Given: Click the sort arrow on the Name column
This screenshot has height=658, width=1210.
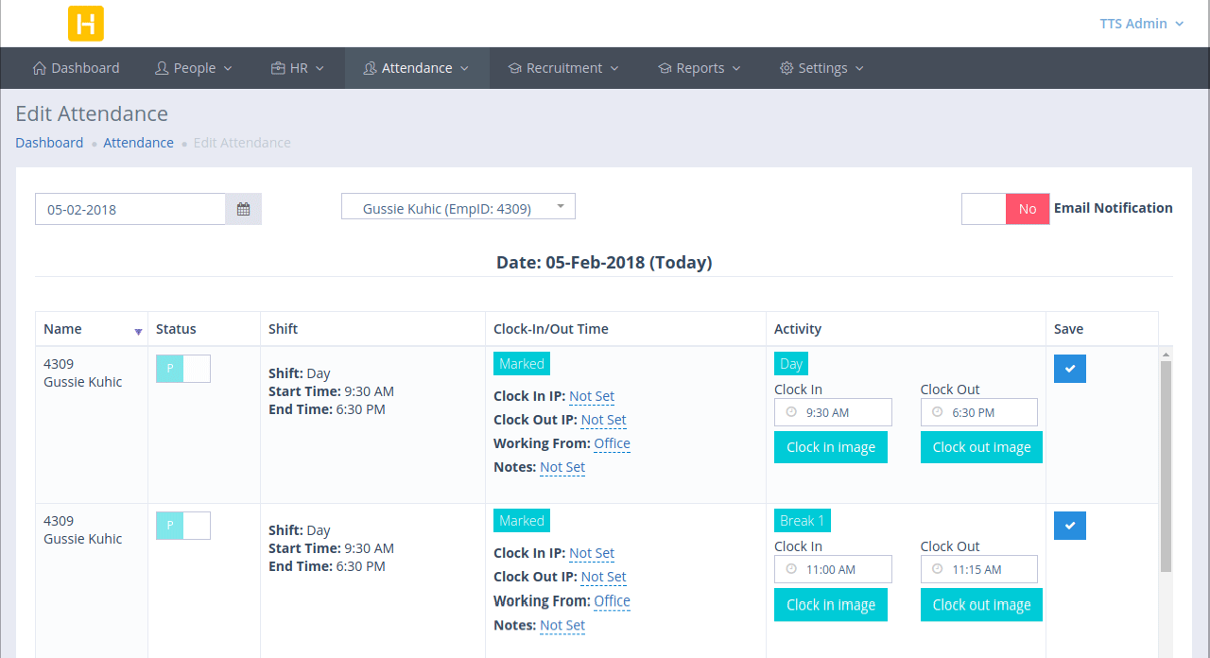Looking at the screenshot, I should tap(138, 333).
